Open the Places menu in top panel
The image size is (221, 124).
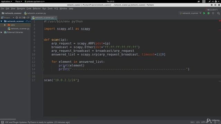18,1
